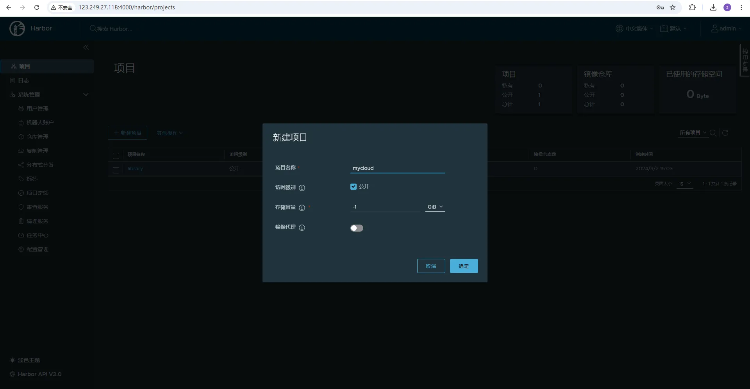750x389 pixels.
Task: Open the browser profile avatar
Action: point(727,7)
